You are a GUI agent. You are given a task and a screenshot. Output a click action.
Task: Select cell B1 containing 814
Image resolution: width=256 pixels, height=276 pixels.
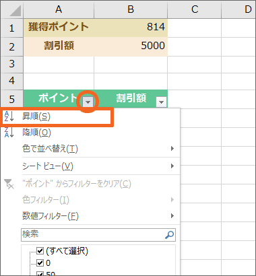click(131, 28)
